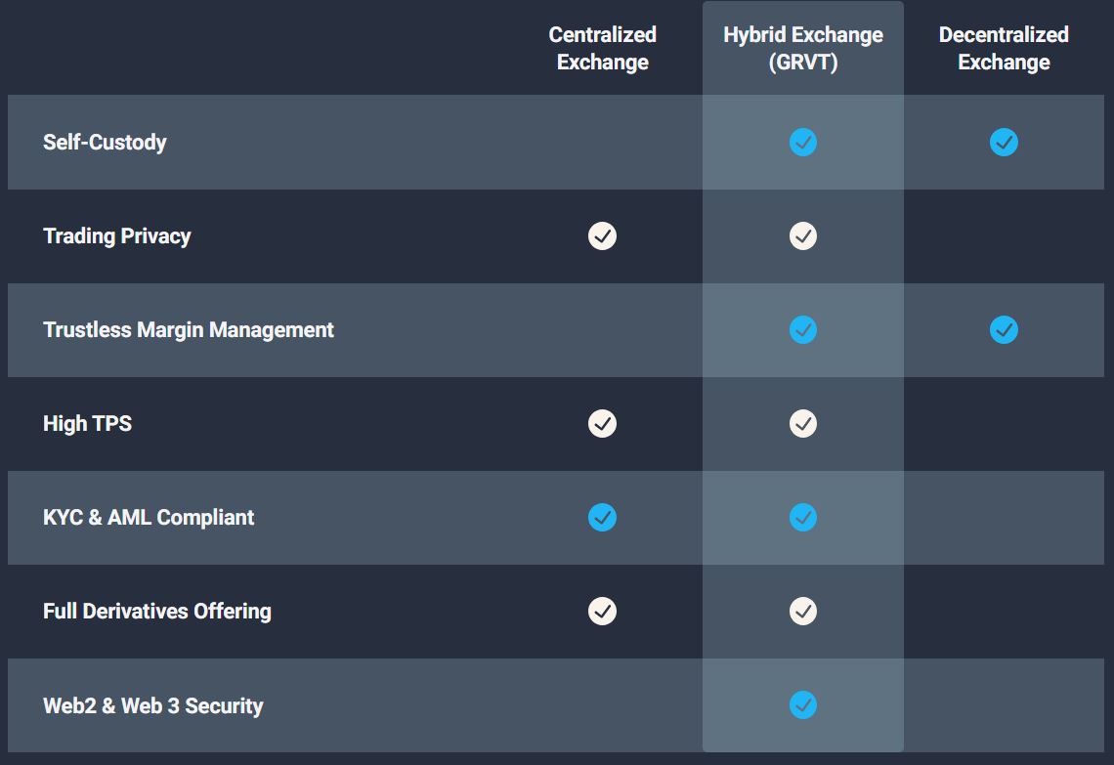This screenshot has width=1114, height=765.
Task: Click KYC & AML Compliant checkmark under Hybrid Exchange
Action: (803, 517)
